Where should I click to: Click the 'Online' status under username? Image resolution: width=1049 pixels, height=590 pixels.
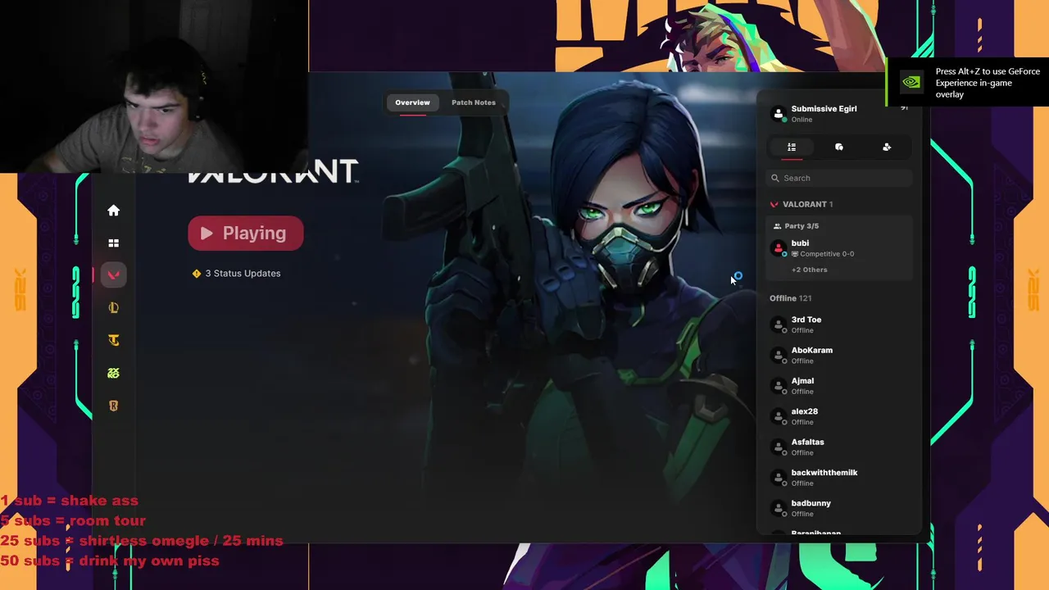(x=802, y=120)
